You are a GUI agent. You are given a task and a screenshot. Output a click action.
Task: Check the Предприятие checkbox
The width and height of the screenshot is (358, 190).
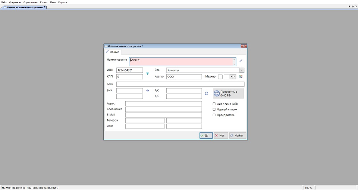[x=214, y=115]
